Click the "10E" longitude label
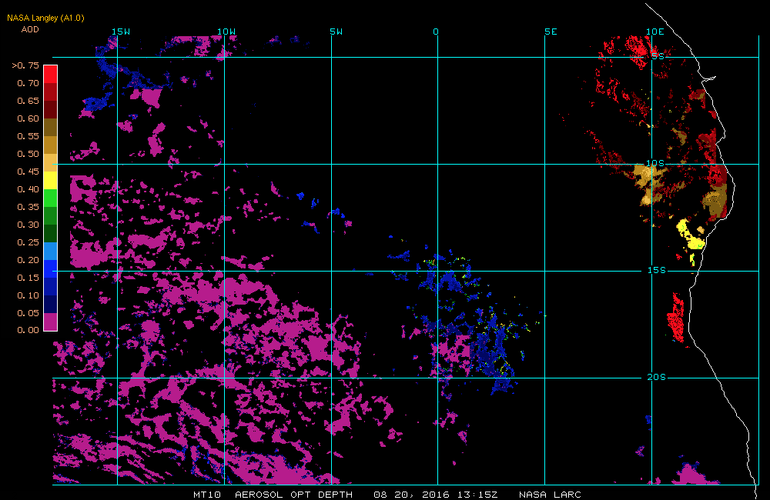770x500 pixels. 655,32
